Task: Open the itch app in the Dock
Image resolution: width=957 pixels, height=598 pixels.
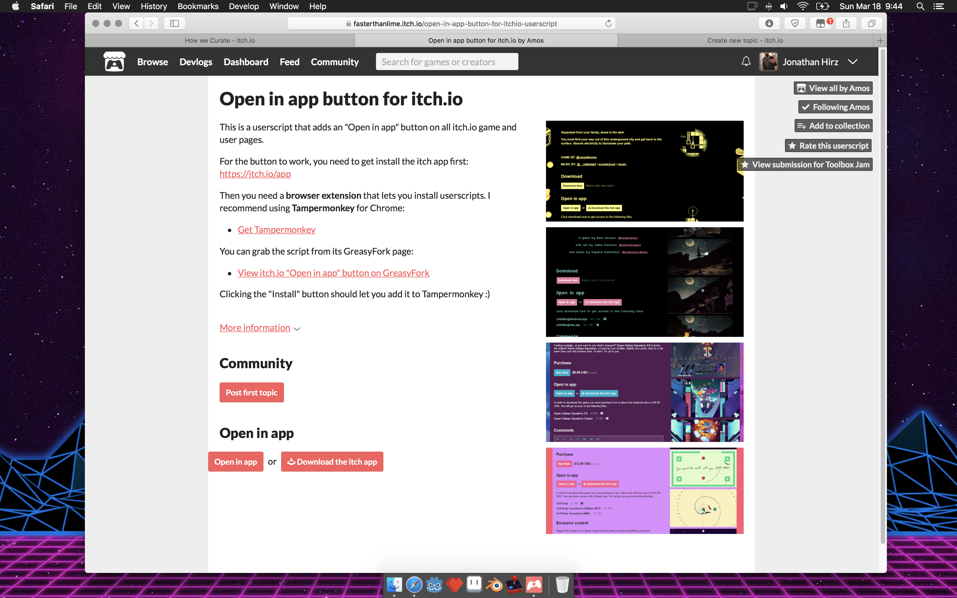Action: tap(534, 585)
